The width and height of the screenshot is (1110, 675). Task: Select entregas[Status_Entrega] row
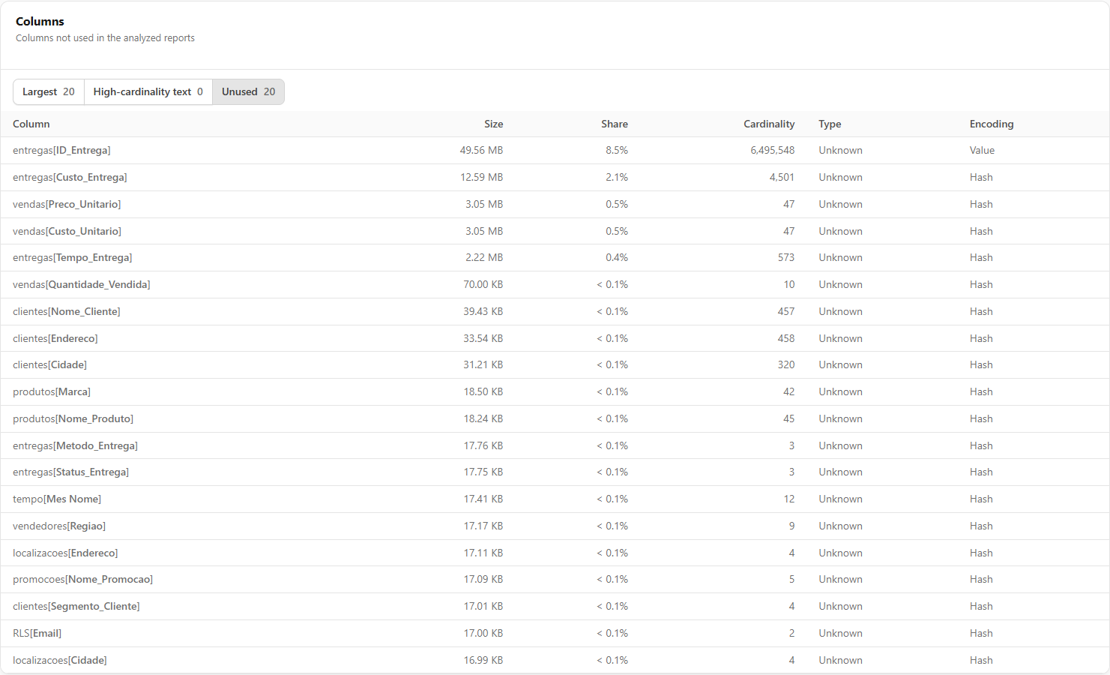(x=555, y=472)
